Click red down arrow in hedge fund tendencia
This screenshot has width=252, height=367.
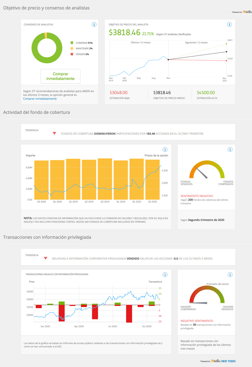click(54, 134)
